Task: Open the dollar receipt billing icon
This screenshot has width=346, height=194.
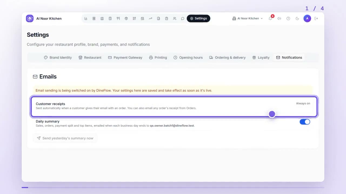Action: tap(94, 19)
